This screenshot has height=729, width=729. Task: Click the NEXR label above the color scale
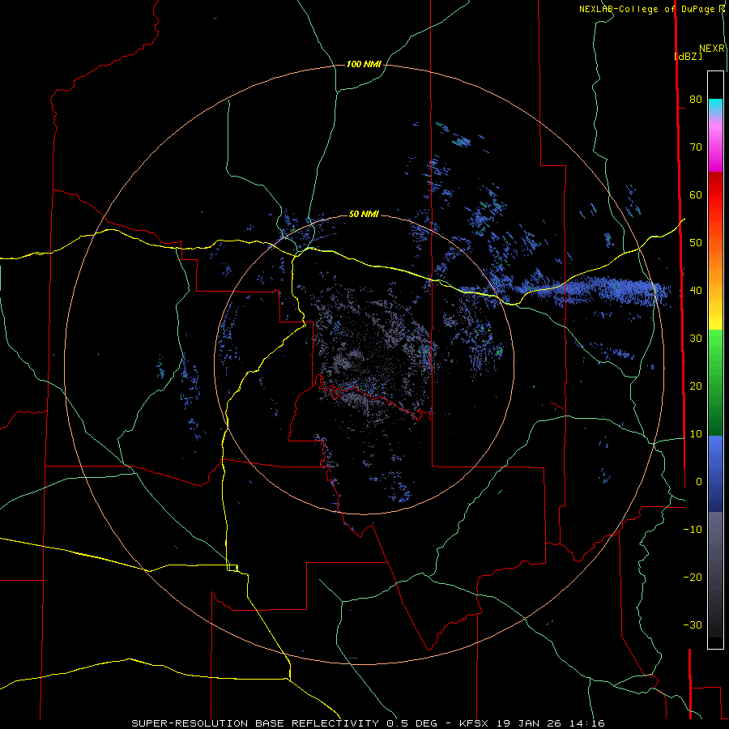point(712,49)
